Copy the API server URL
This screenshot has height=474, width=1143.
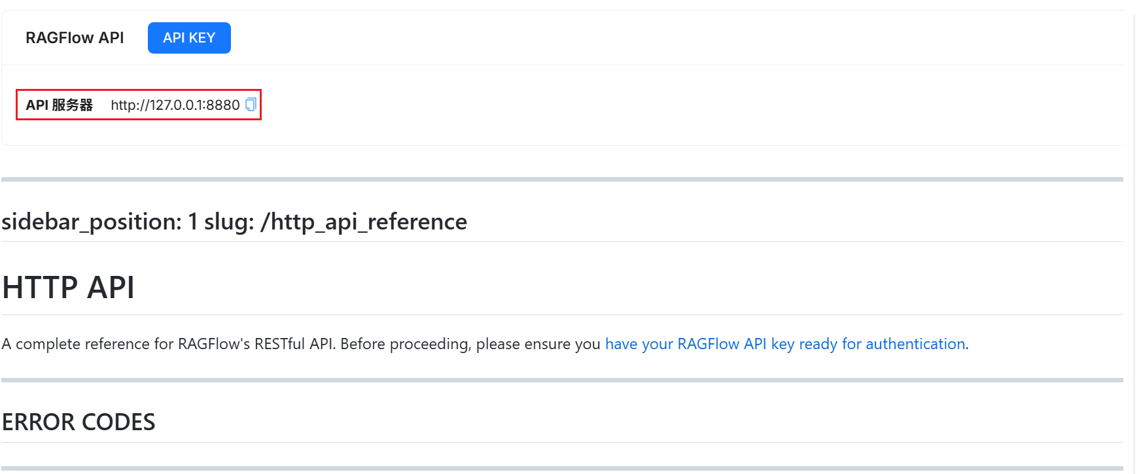(x=251, y=105)
